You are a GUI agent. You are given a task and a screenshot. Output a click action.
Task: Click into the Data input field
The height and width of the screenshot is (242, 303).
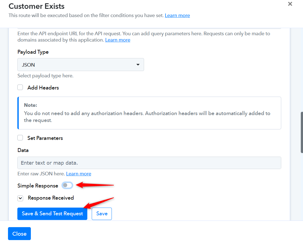(149, 163)
